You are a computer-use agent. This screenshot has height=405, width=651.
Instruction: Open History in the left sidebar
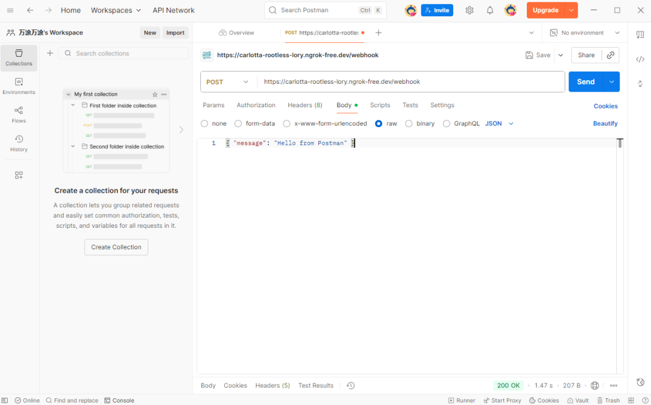point(19,143)
